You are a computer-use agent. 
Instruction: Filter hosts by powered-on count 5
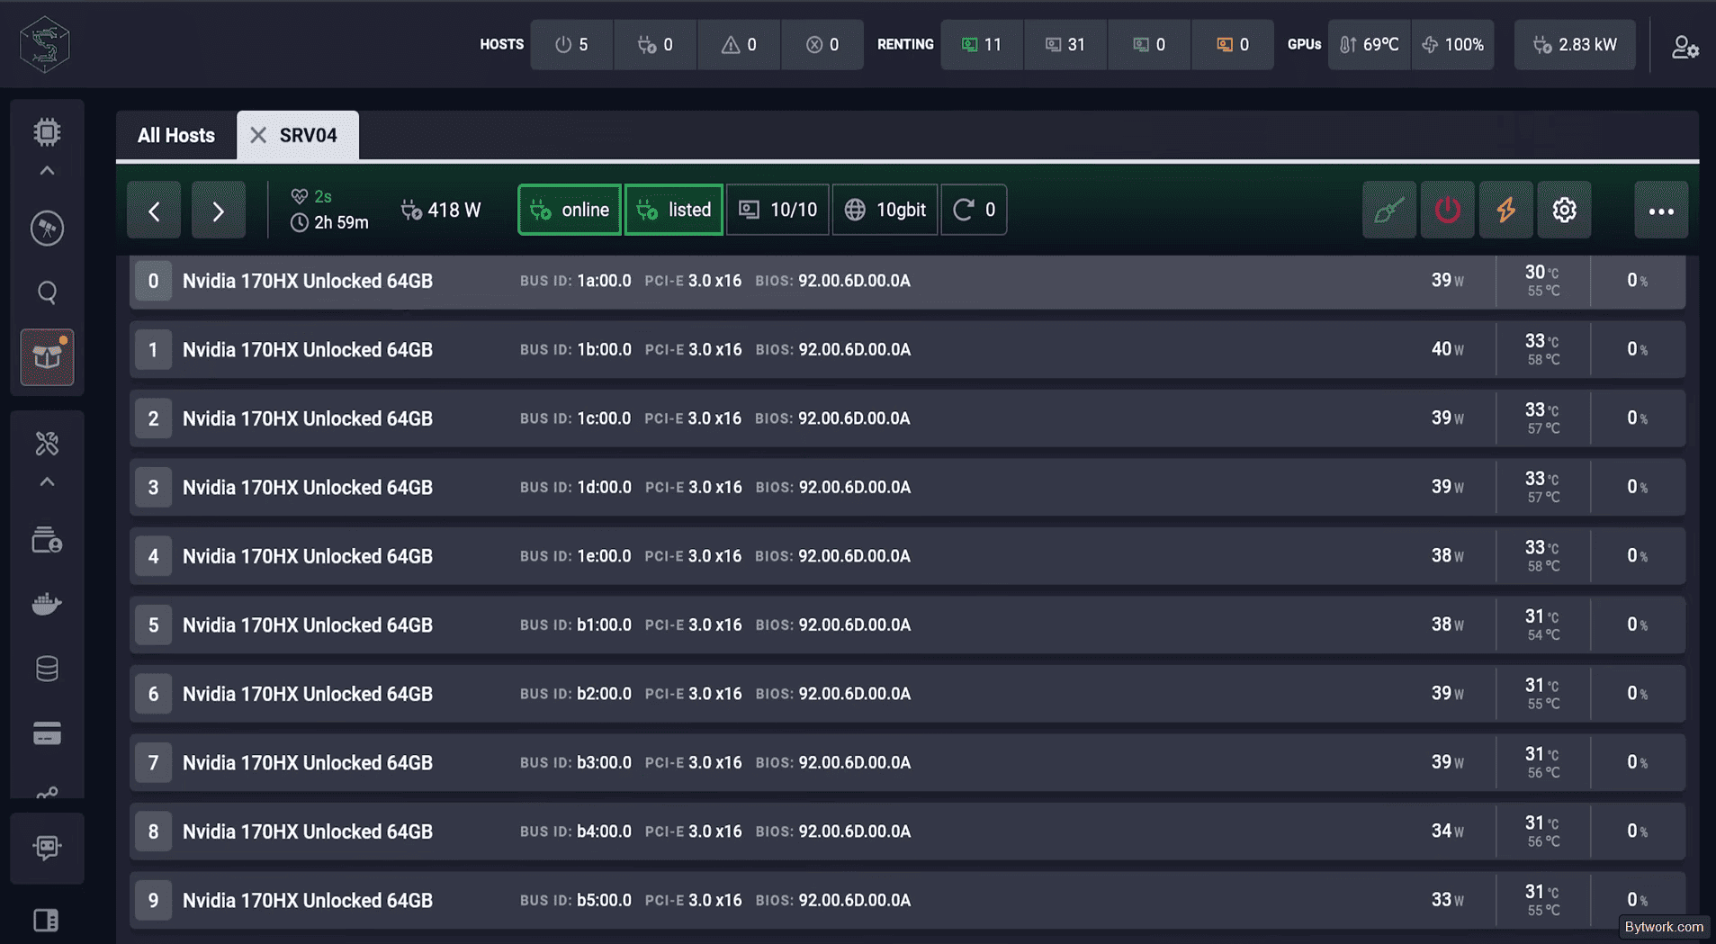point(571,44)
